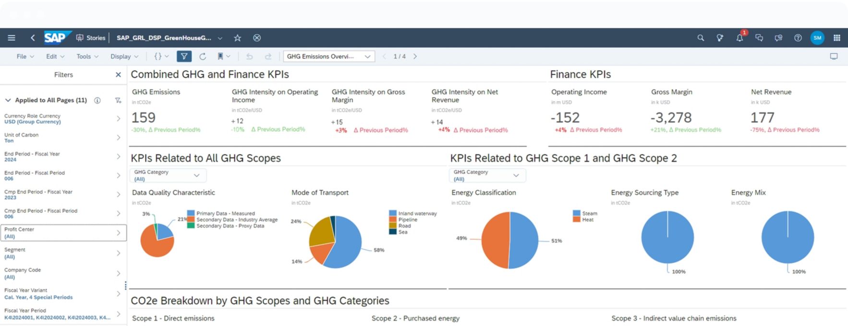This screenshot has height=326, width=848.
Task: Expand the Profit Center filter
Action: pos(118,233)
